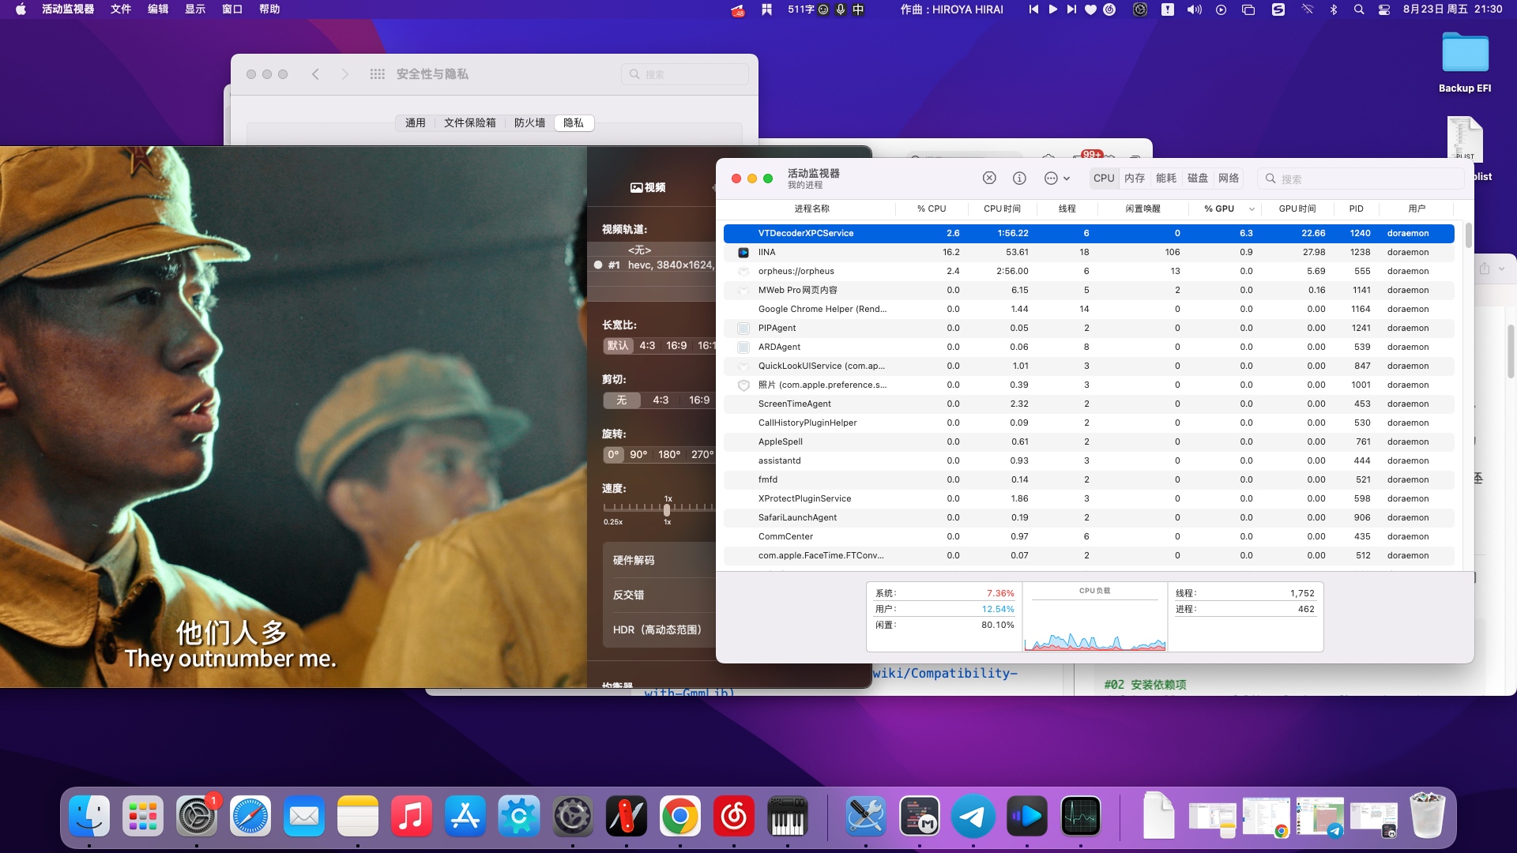Click the System Preferences 搜索 field
Image resolution: width=1517 pixels, height=853 pixels.
pyautogui.click(x=685, y=74)
